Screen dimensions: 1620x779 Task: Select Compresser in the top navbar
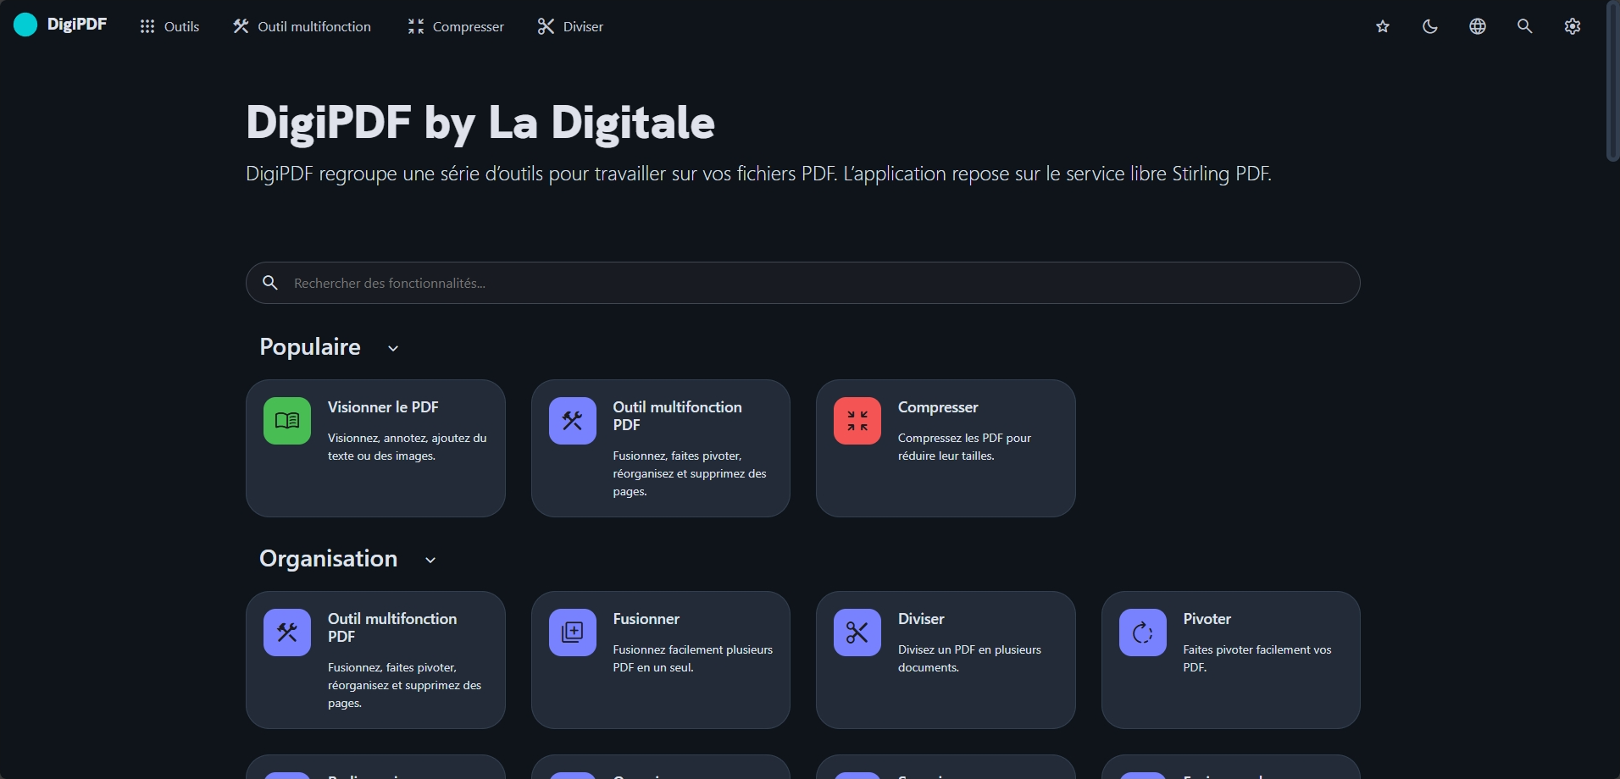tap(456, 26)
